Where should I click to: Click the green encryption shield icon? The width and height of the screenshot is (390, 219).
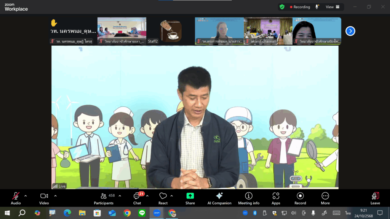(x=282, y=7)
